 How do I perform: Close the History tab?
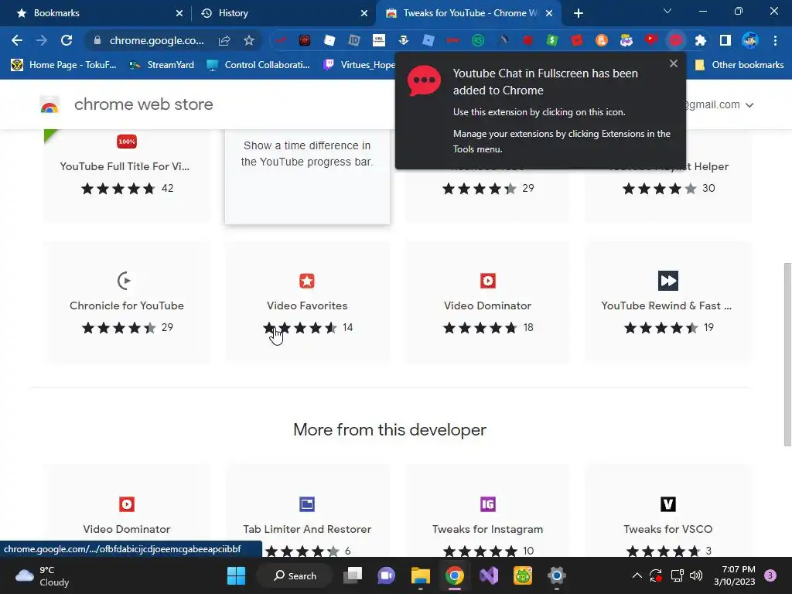tap(364, 13)
